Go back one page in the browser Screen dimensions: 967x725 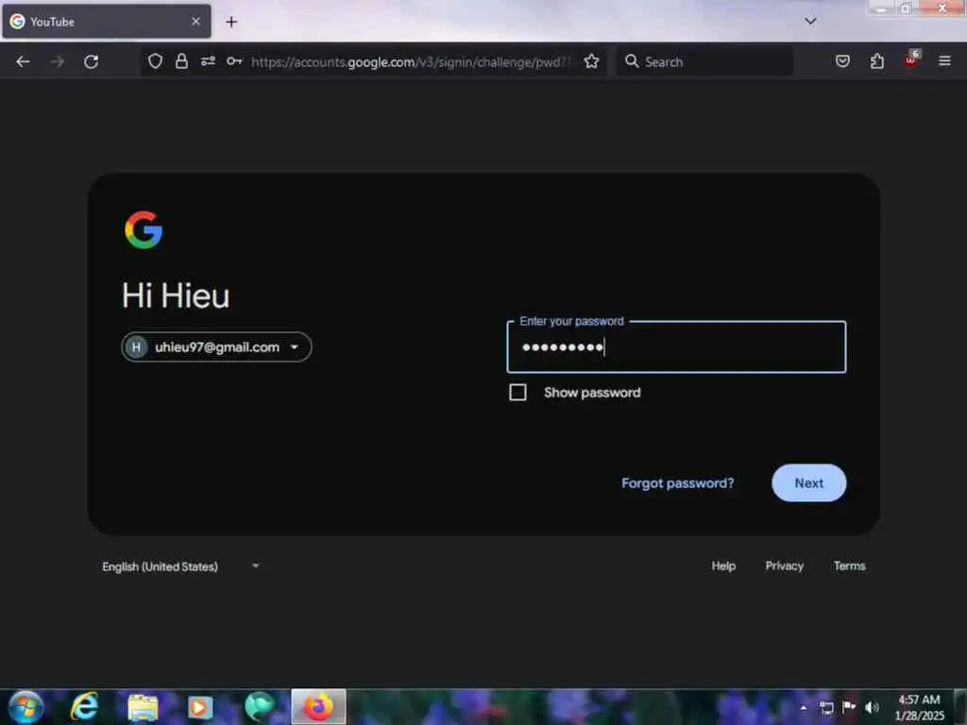tap(23, 61)
